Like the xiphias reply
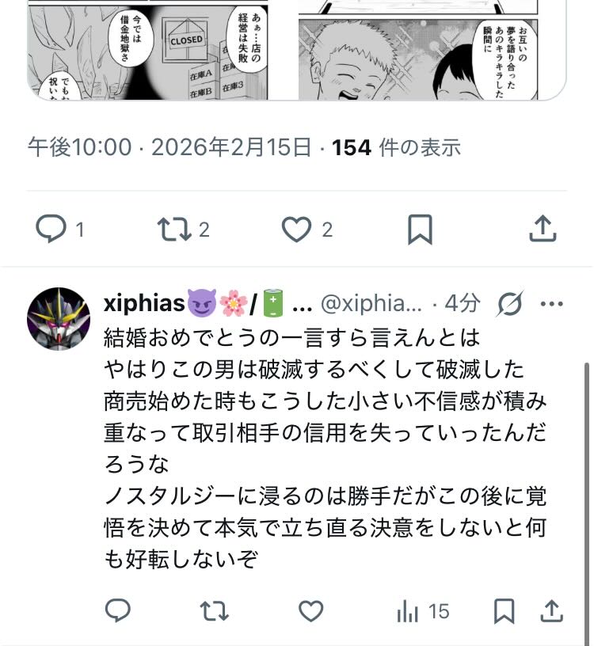Viewport: 594px width, 646px height. pyautogui.click(x=310, y=611)
